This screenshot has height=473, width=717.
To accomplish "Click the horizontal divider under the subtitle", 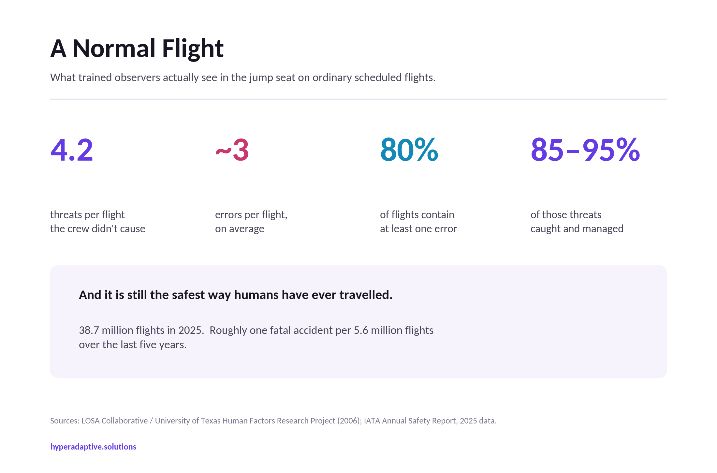I will tap(358, 99).
